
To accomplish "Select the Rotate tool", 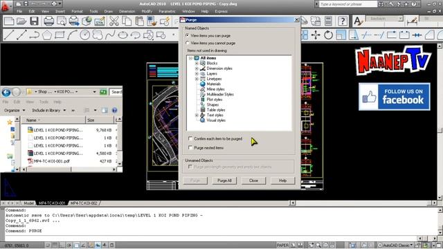I will coord(328,35).
